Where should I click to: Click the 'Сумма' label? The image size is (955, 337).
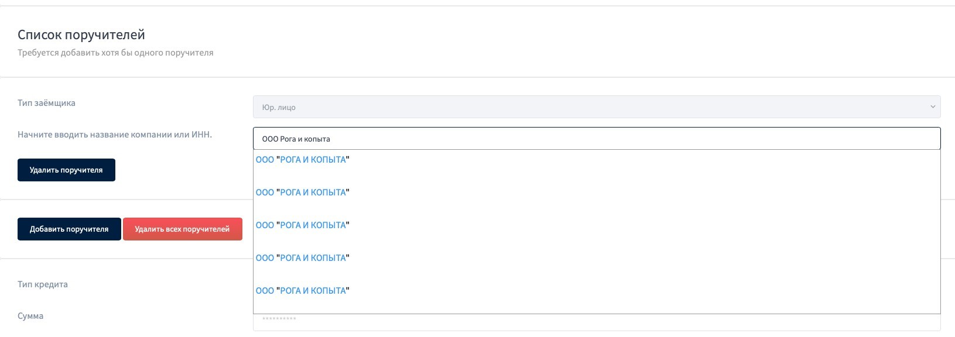click(x=30, y=316)
